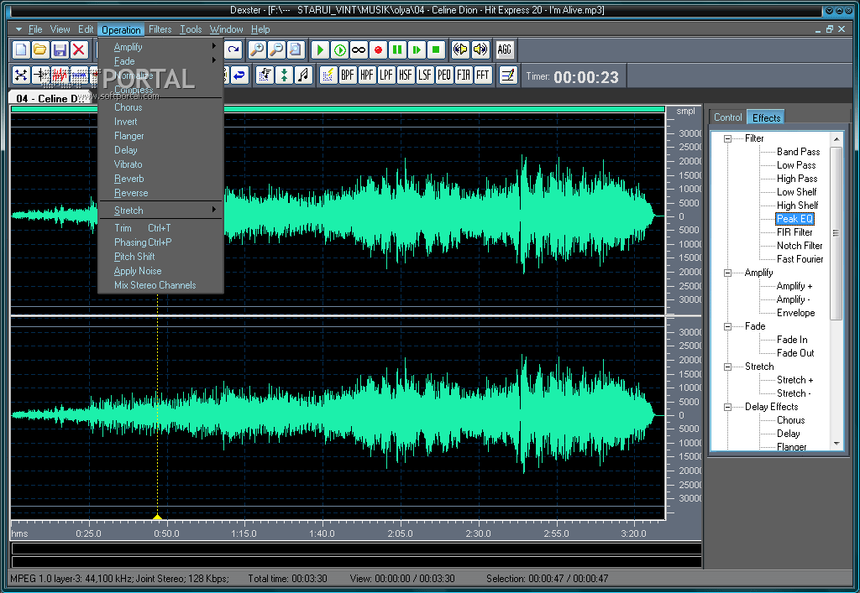Screen dimensions: 860x593
Task: Select Notch Filter in the effects tree
Action: coord(800,246)
